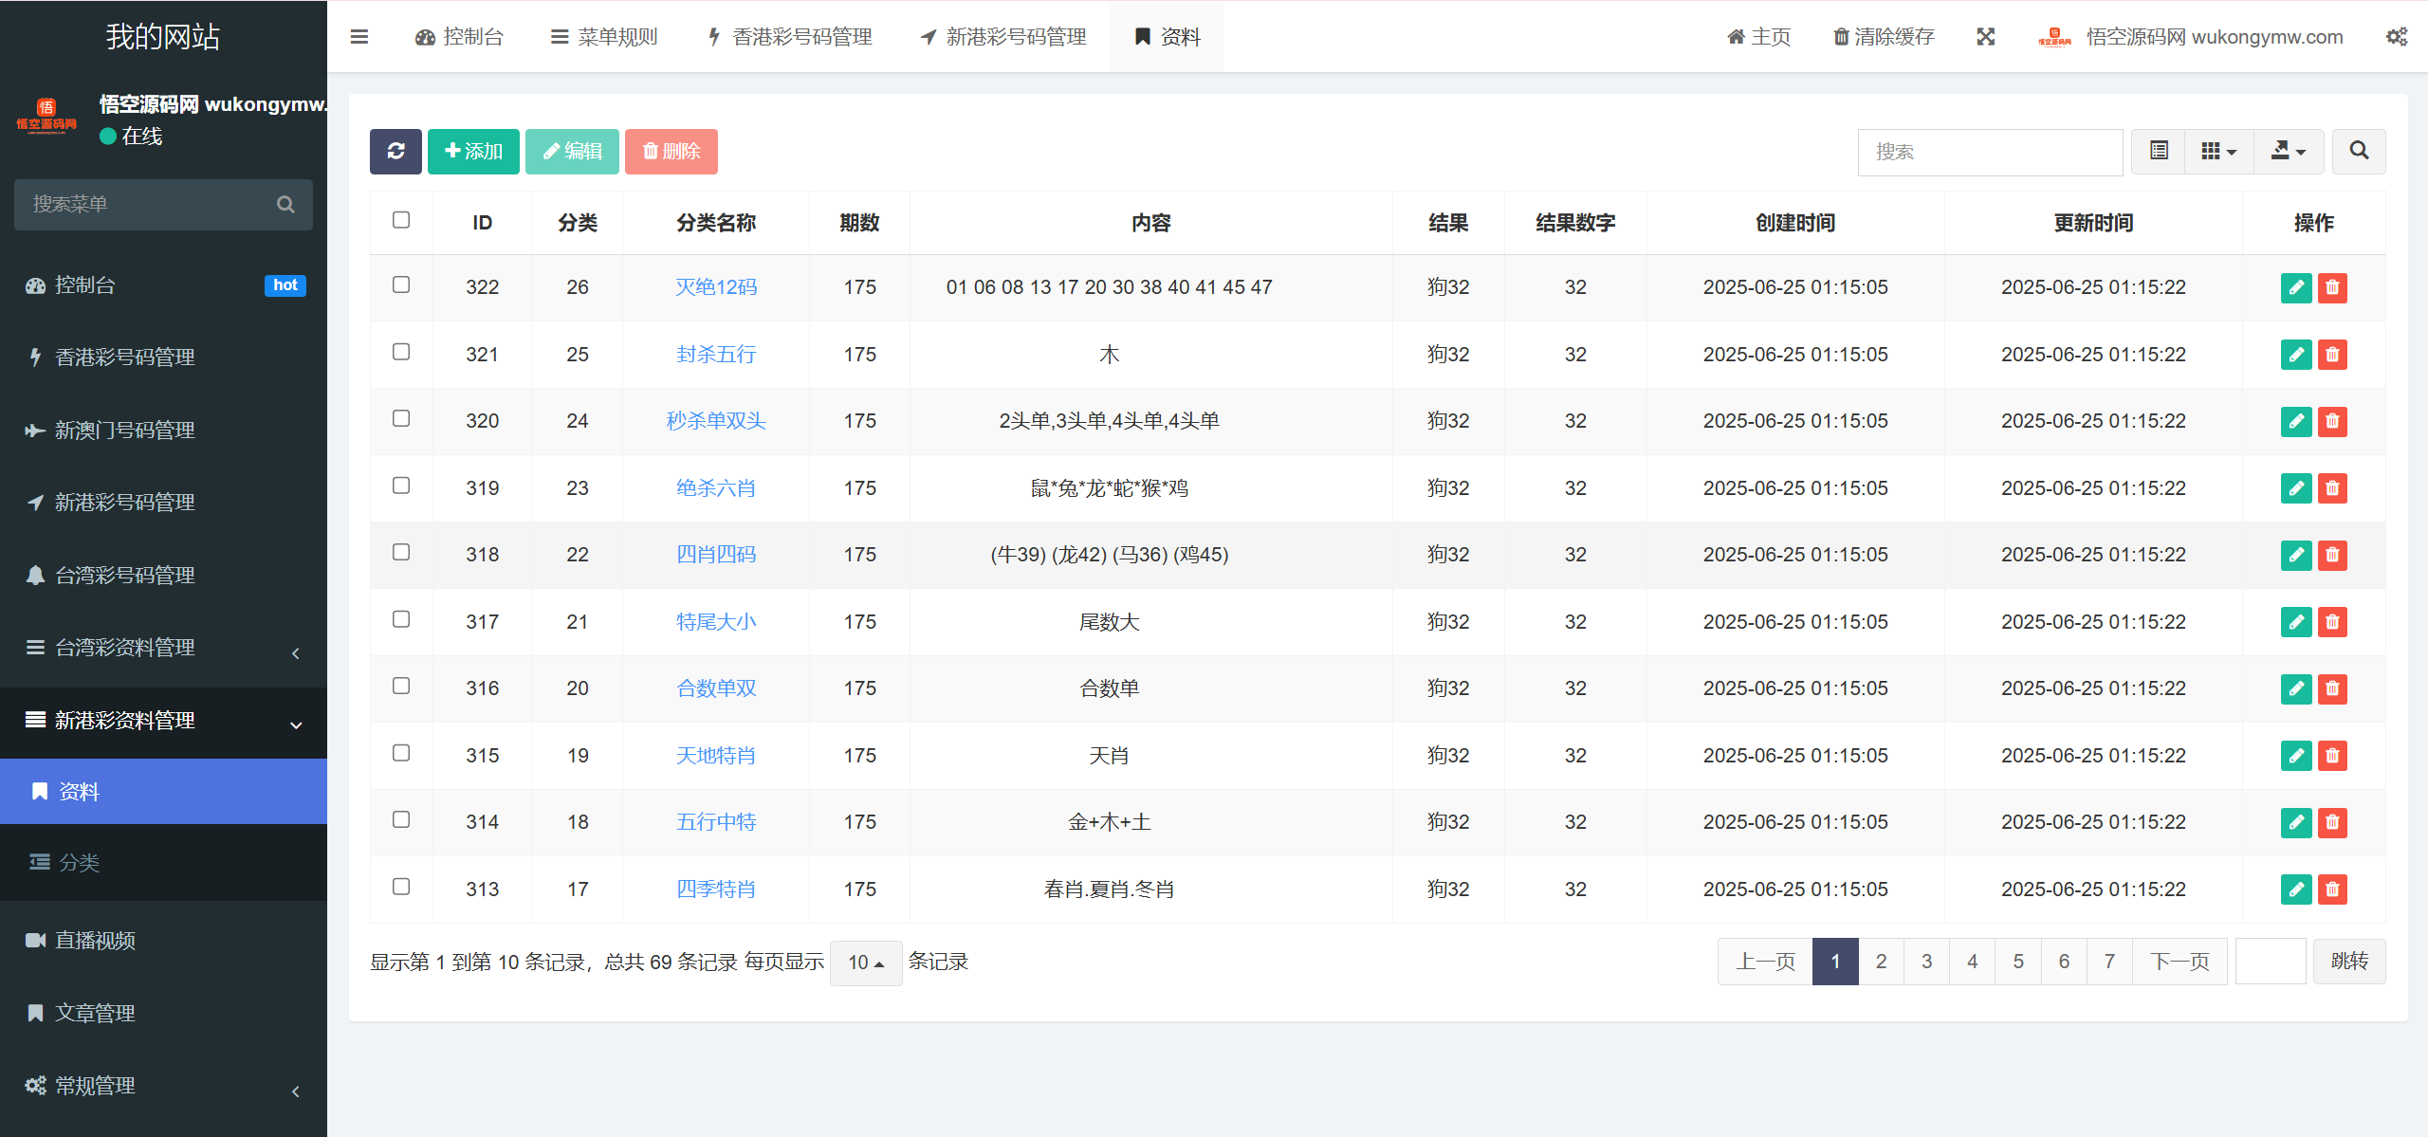This screenshot has height=1137, width=2428.
Task: Check the box for row ID 319
Action: (x=401, y=486)
